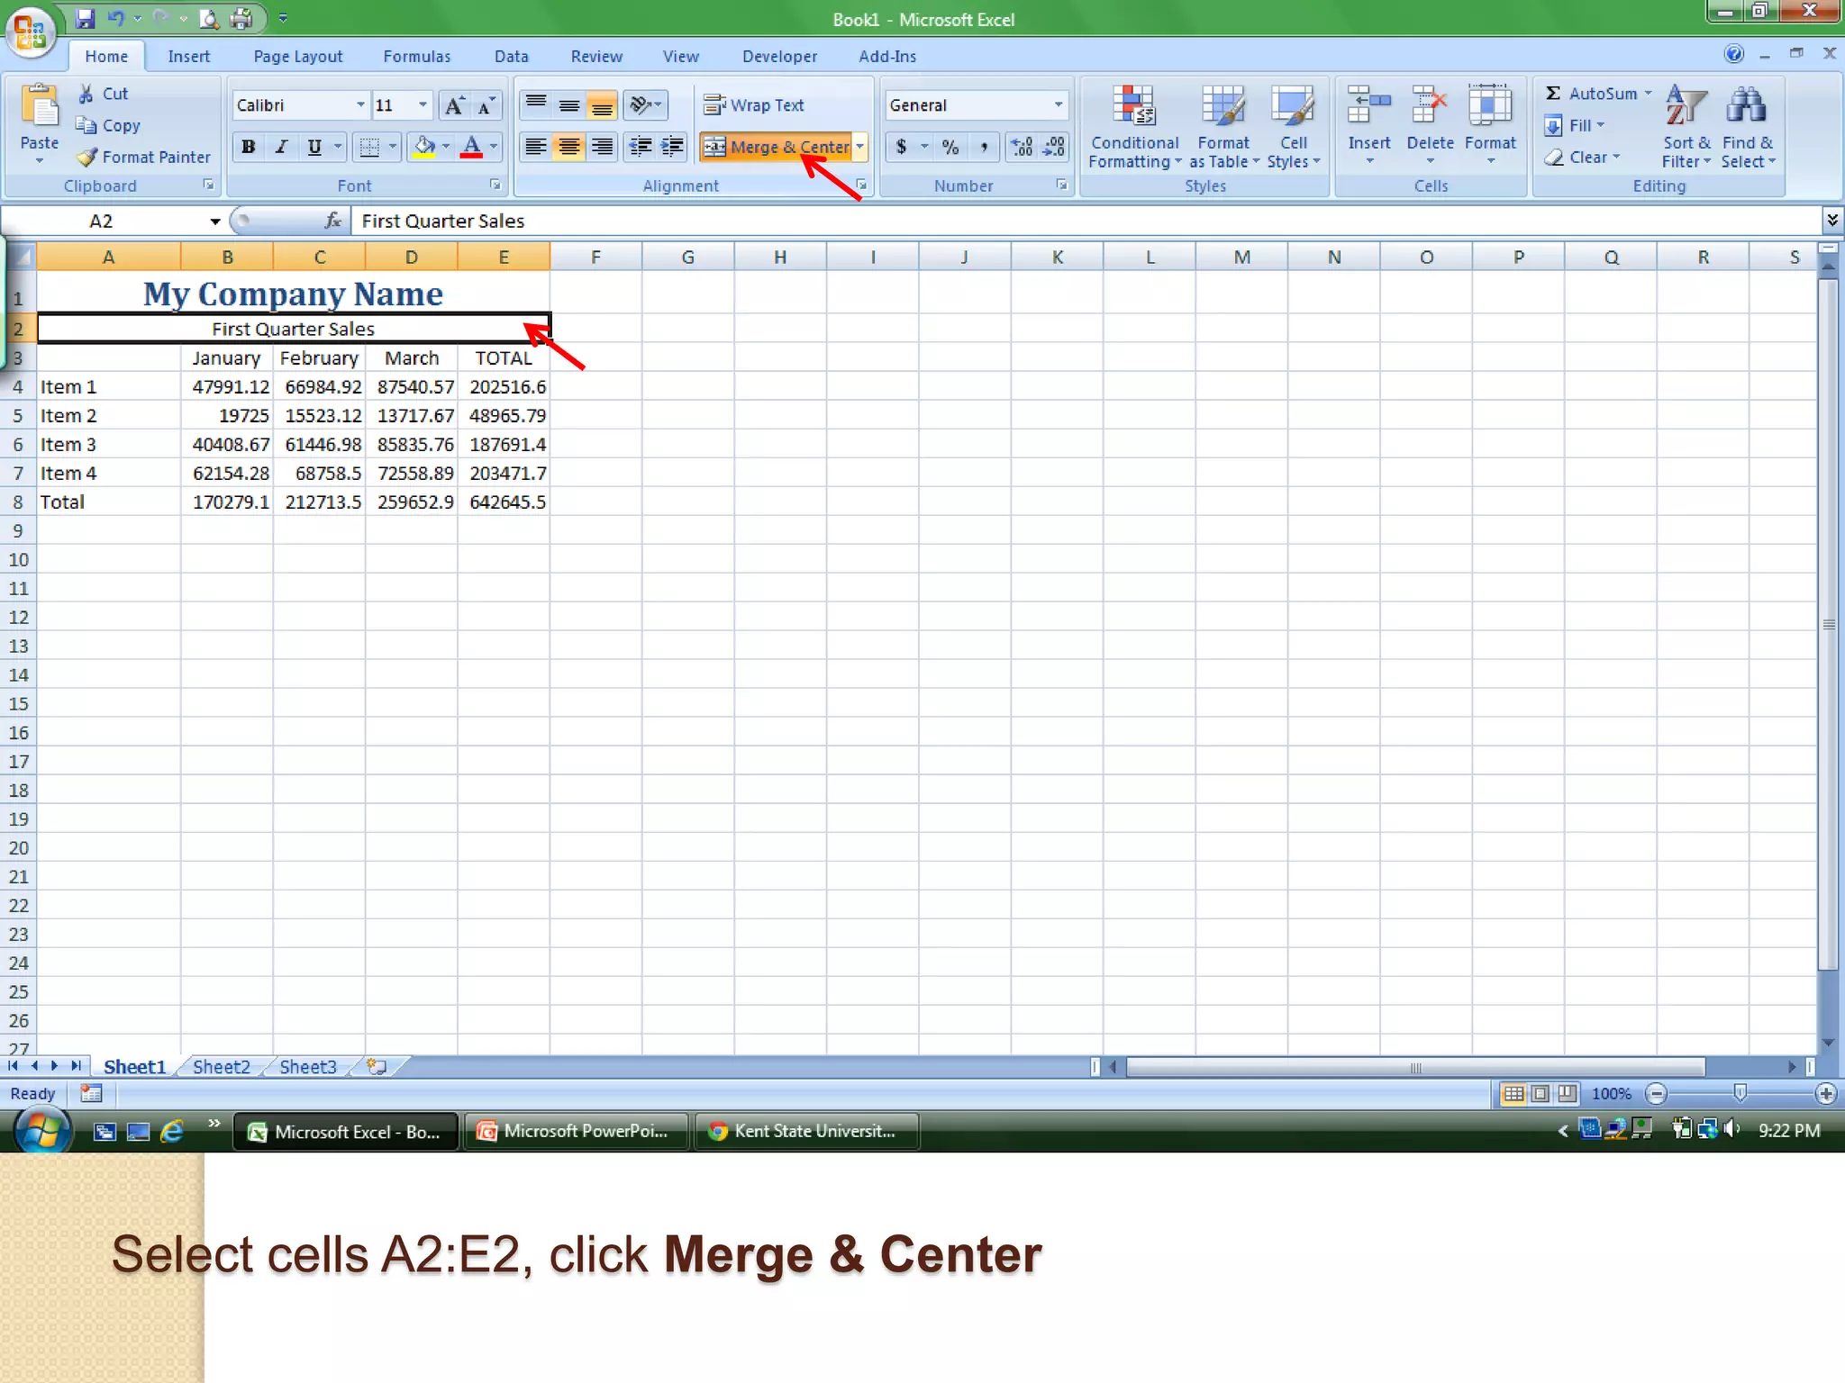Image resolution: width=1845 pixels, height=1383 pixels.
Task: Apply Comma Style number format
Action: [x=984, y=147]
